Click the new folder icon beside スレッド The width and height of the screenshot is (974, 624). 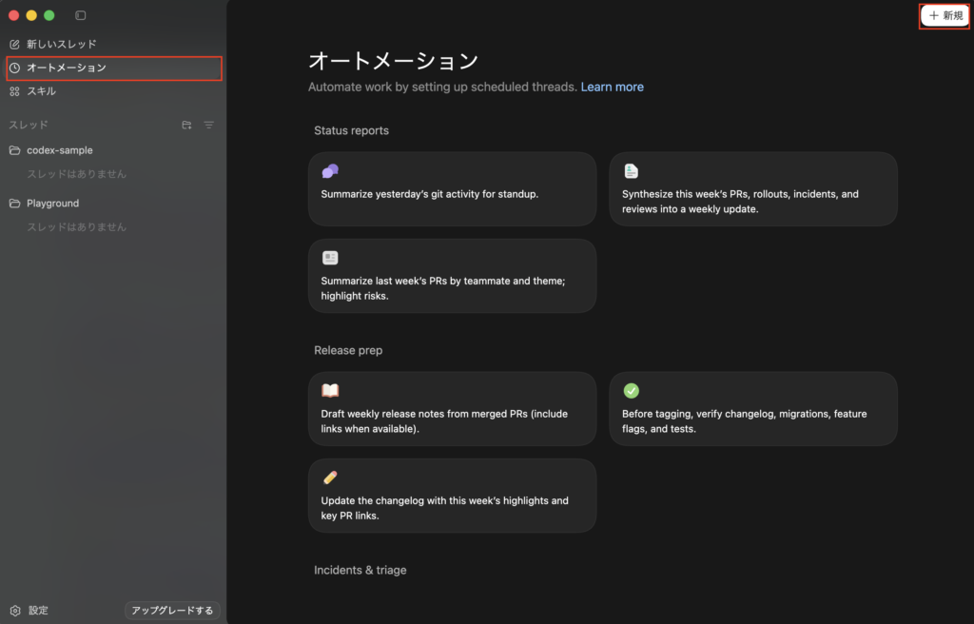[x=186, y=125]
